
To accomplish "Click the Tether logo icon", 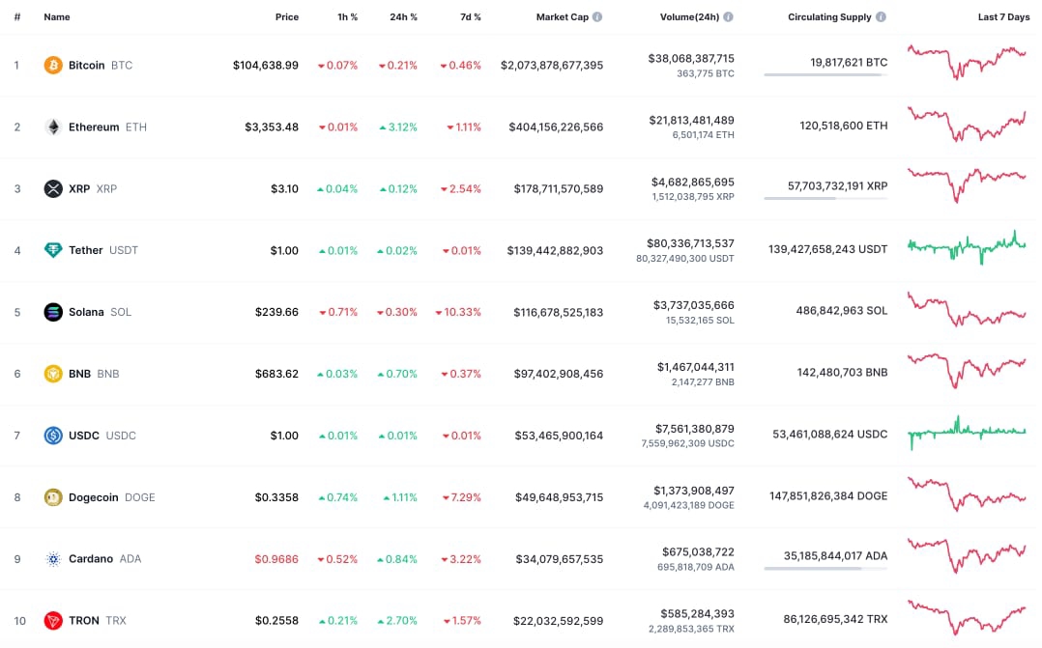I will 53,250.
